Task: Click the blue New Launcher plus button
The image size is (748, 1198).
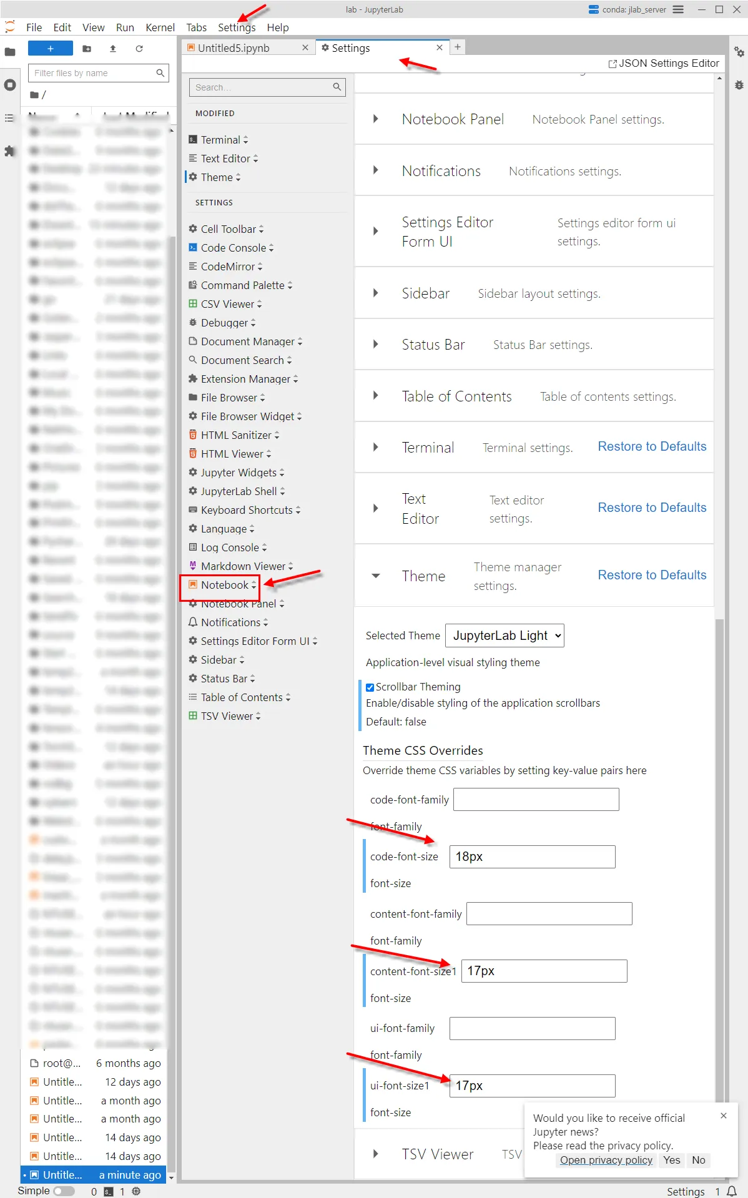Action: (51, 49)
